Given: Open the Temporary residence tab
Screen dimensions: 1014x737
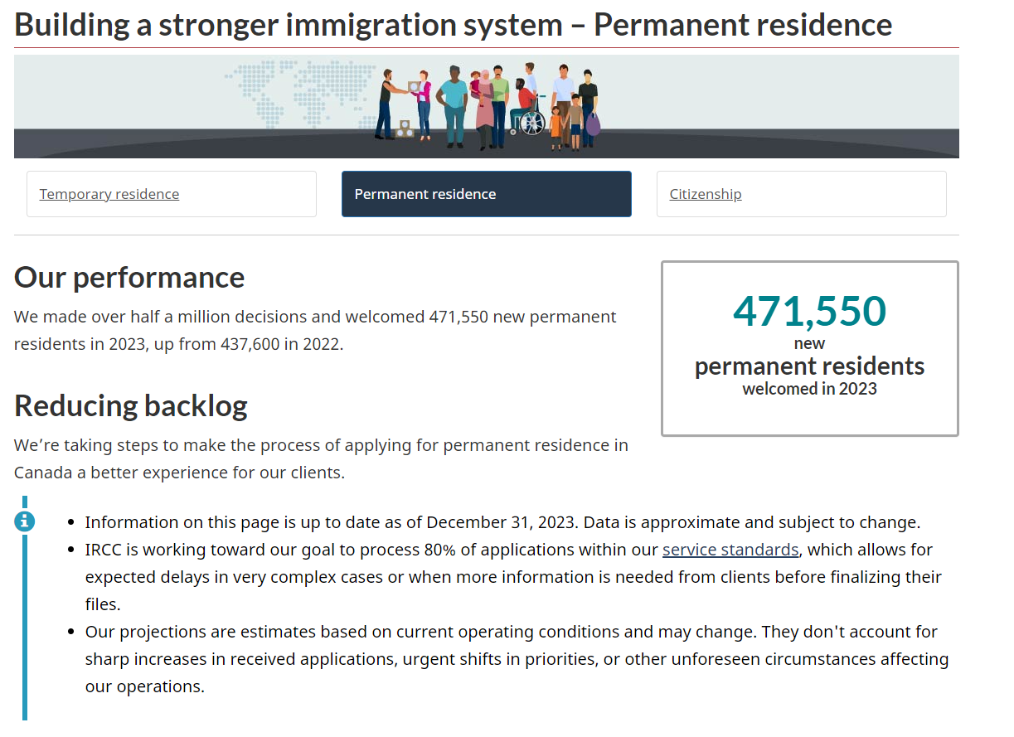Looking at the screenshot, I should tap(109, 194).
